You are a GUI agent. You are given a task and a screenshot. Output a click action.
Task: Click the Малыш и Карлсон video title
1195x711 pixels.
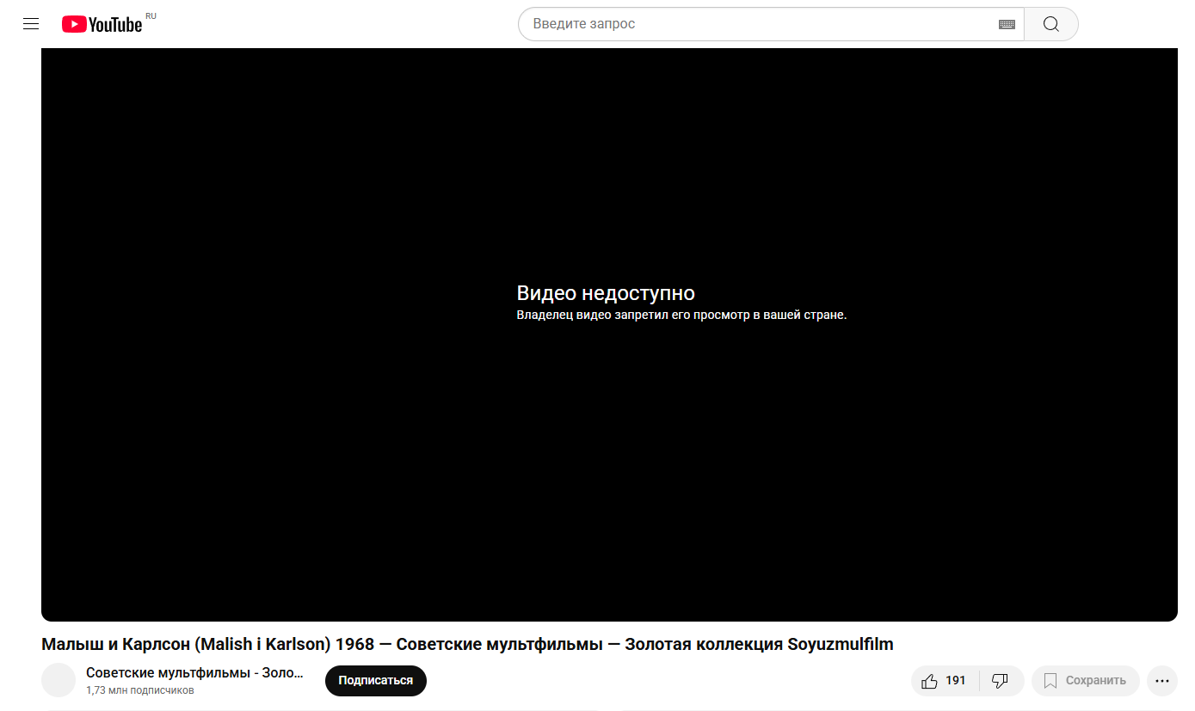tap(467, 644)
